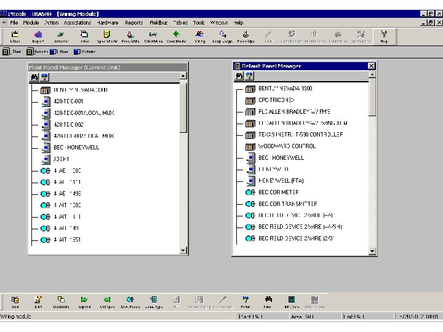Close the Default Panel Manager window
Image resolution: width=443 pixels, height=332 pixels.
click(371, 66)
